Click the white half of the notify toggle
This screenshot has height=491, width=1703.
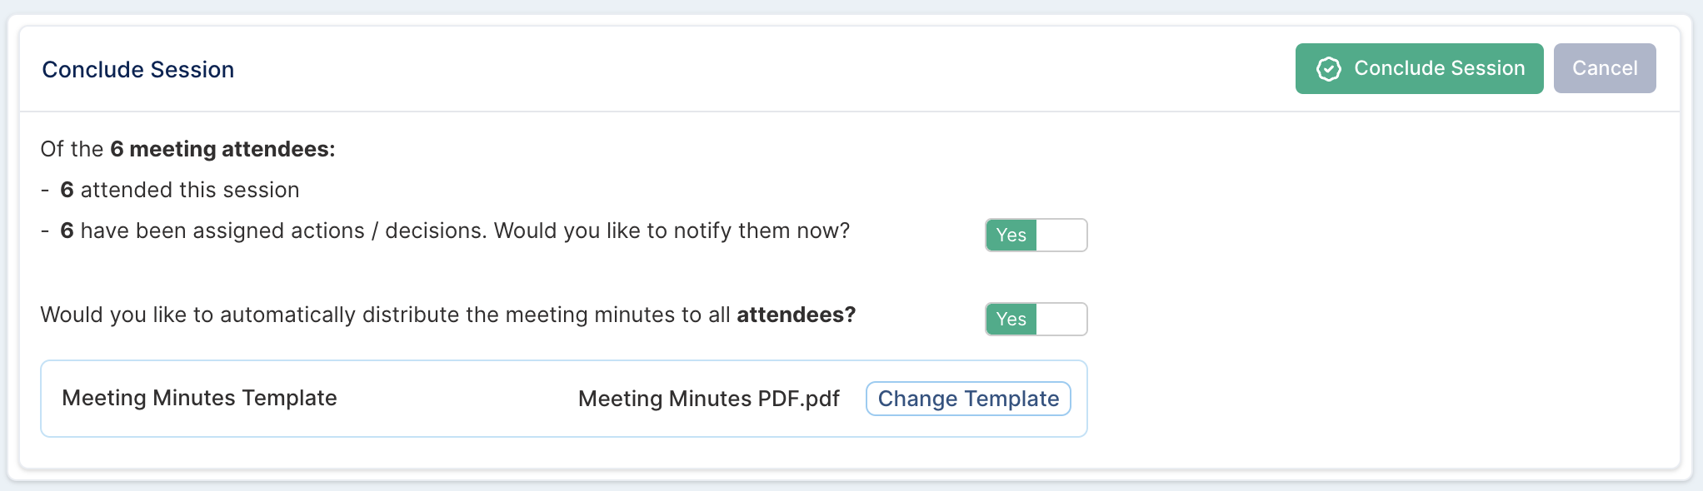[1061, 235]
